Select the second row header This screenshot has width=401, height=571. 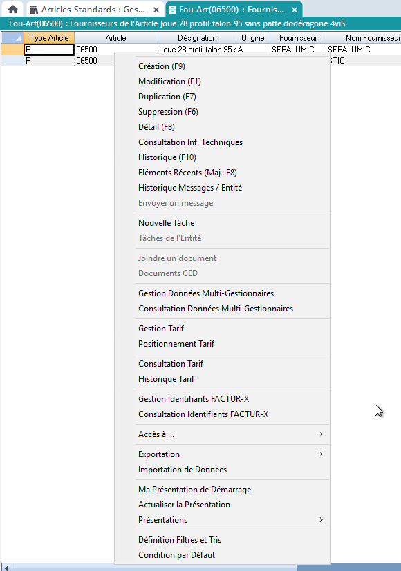coord(12,61)
